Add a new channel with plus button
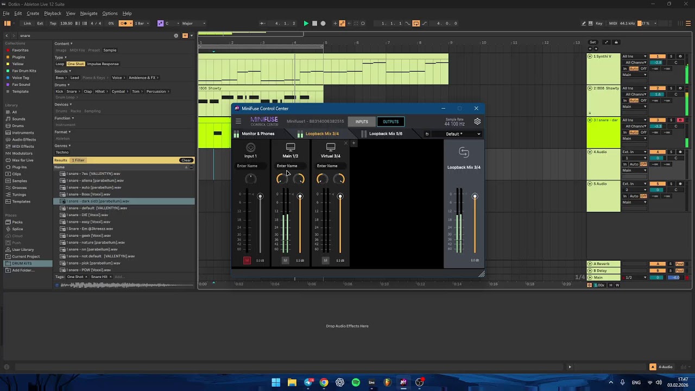Screen dimensions: 695x391 pos(353,143)
